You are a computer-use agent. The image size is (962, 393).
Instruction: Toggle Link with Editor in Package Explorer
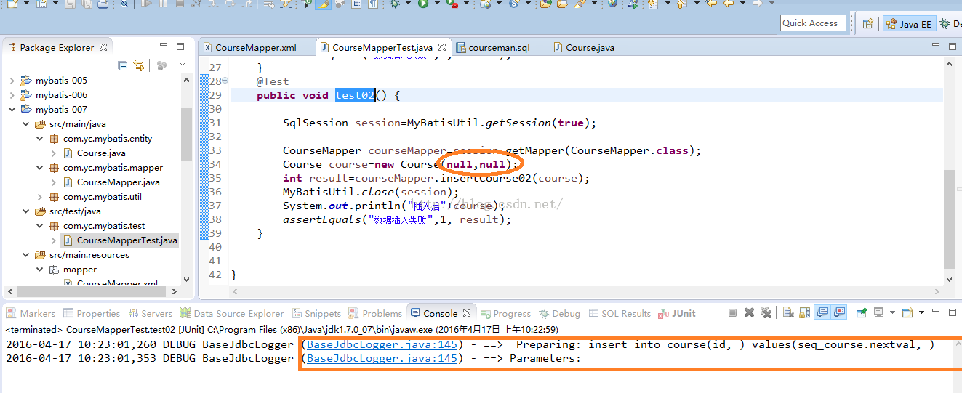coord(139,65)
